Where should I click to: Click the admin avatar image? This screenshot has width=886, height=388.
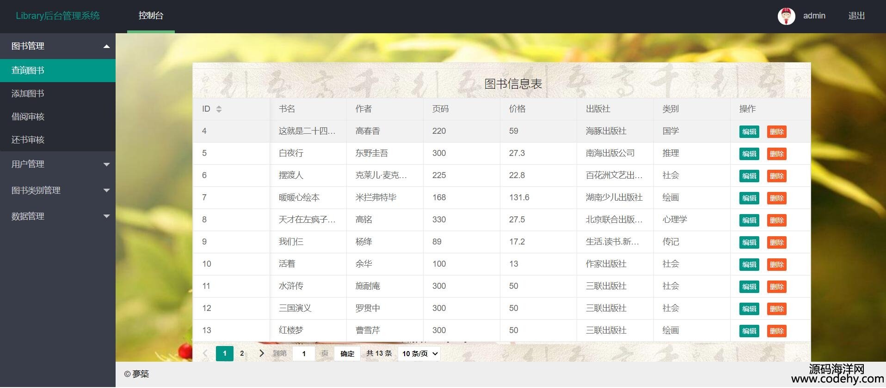[x=786, y=16]
